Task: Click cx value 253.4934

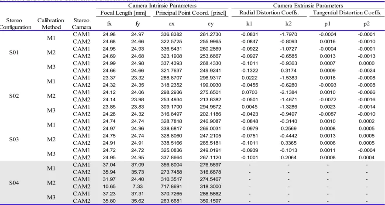Action: pos(172,99)
